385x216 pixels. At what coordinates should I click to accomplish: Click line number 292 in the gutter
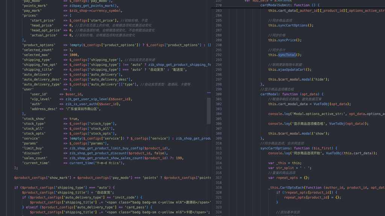point(219,55)
